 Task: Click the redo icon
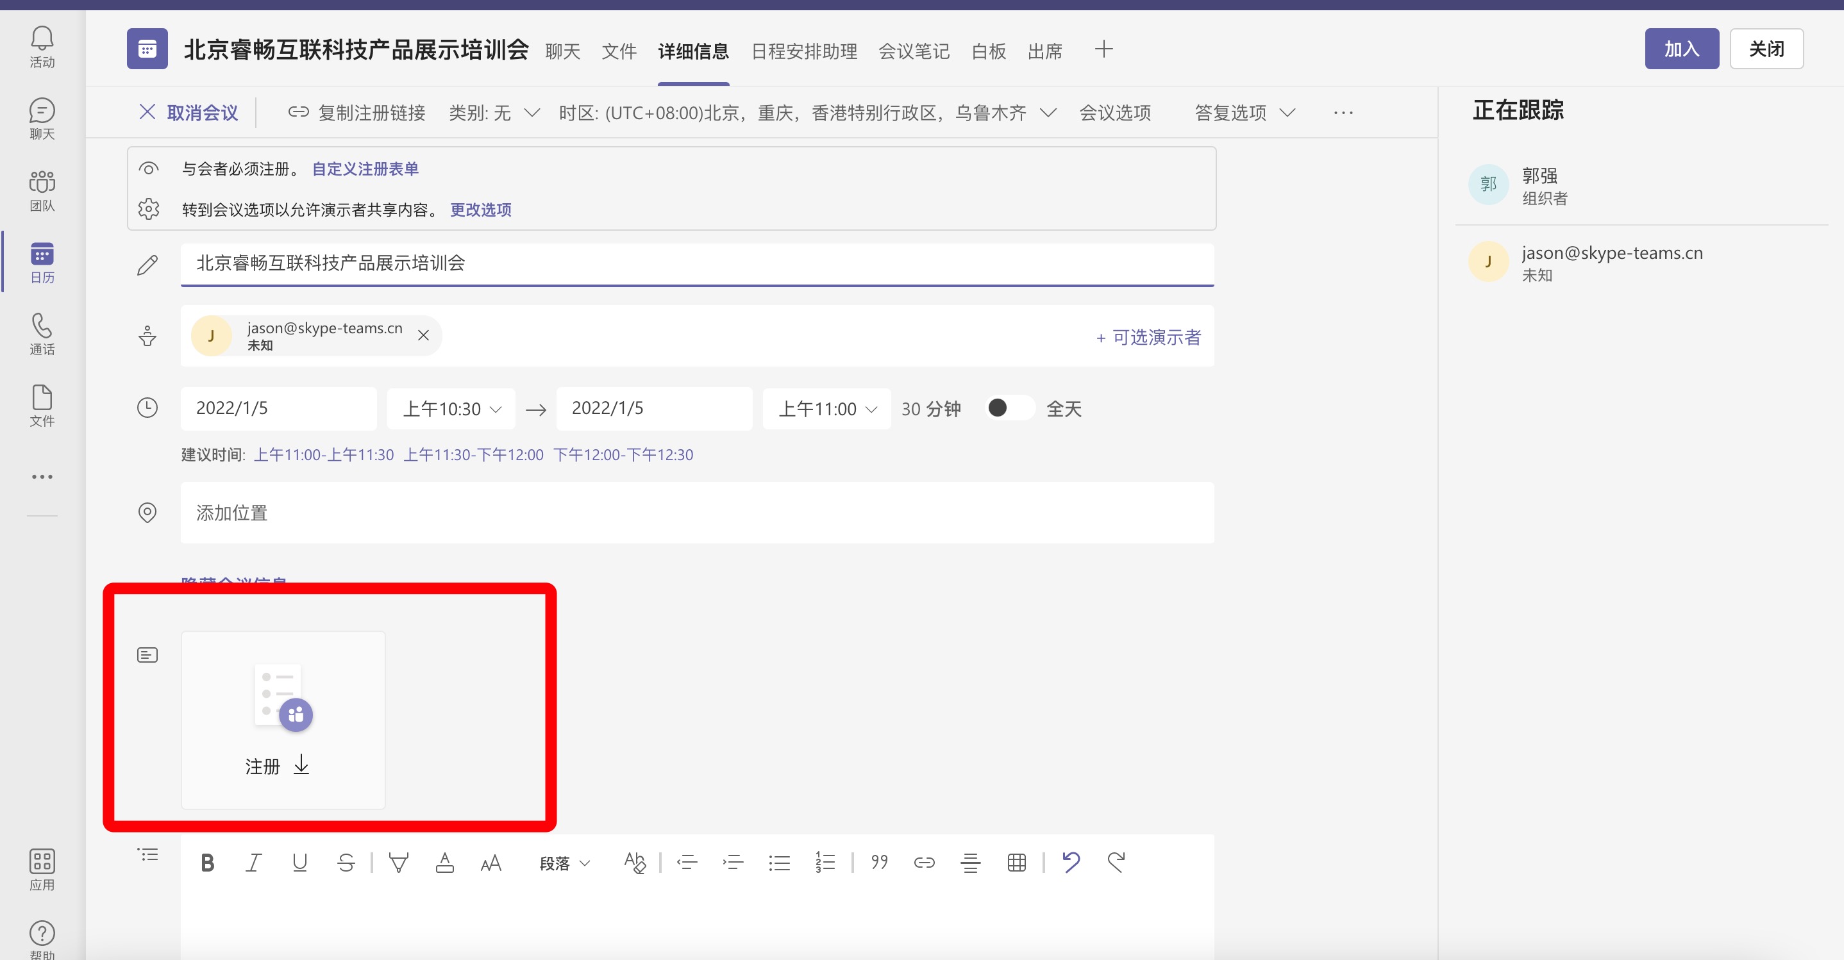1116,861
